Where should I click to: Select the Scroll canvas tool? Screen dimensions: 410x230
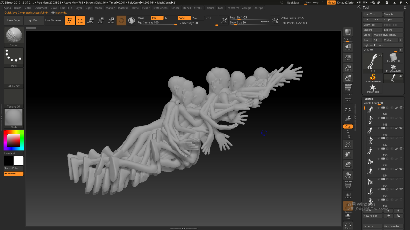(x=348, y=47)
